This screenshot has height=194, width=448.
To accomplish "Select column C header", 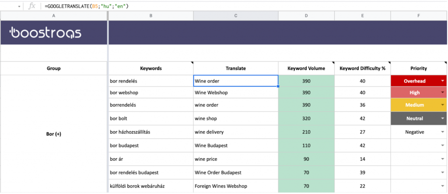I will (x=236, y=16).
